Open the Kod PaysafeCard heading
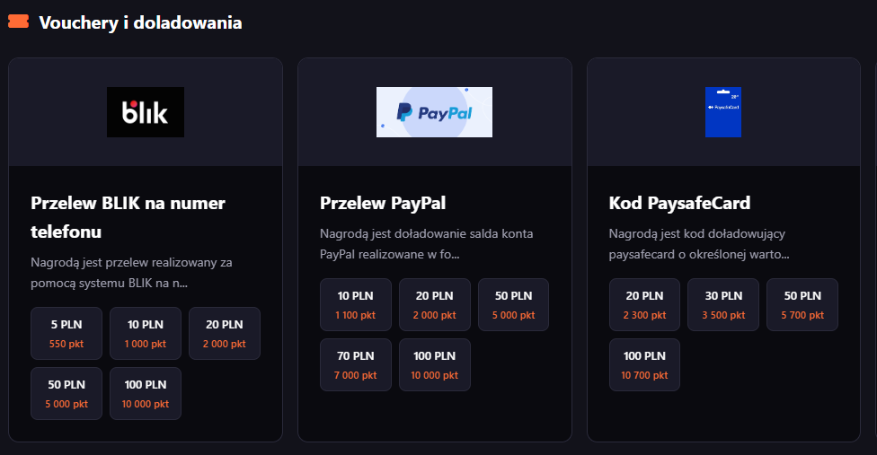The image size is (877, 455). tap(679, 203)
